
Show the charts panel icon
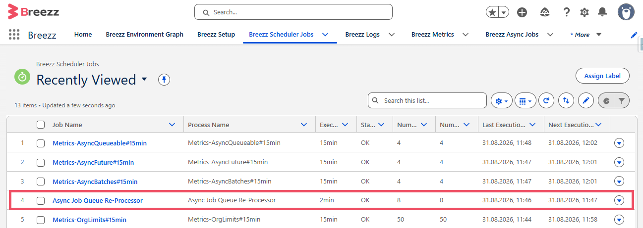click(x=606, y=101)
